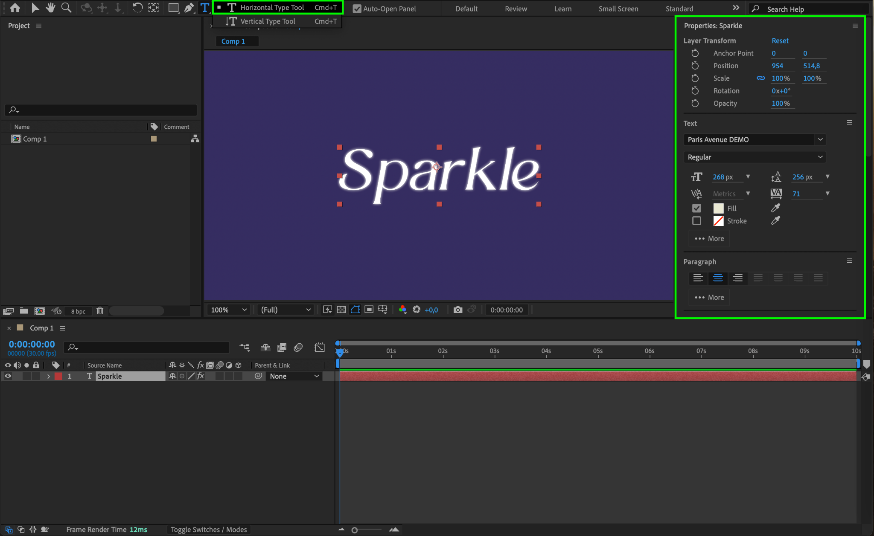Expand the Sparkle layer properties arrow
This screenshot has width=874, height=536.
(x=49, y=376)
